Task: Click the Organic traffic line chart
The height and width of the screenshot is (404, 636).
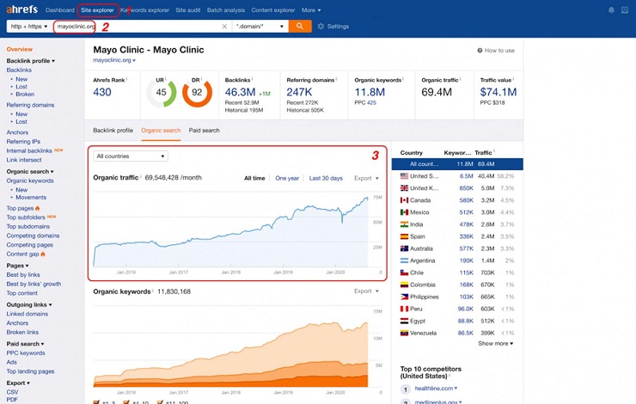Action: tap(231, 231)
